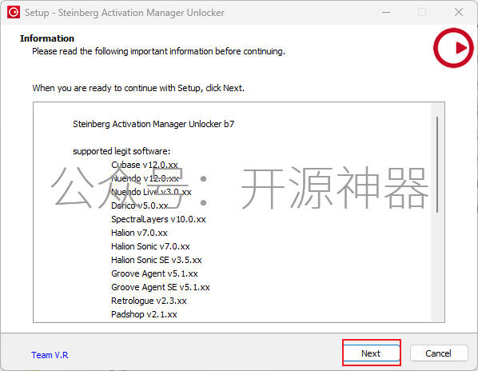Screen dimensions: 478x371
Task: Click the 'Halion v7.0.xx' line
Action: click(139, 233)
